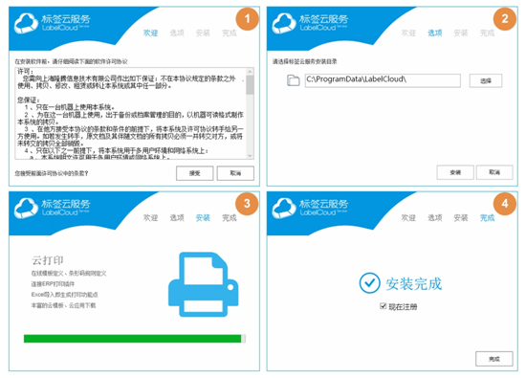
Task: Select 选项 tab in installation complete window
Action: click(x=435, y=218)
